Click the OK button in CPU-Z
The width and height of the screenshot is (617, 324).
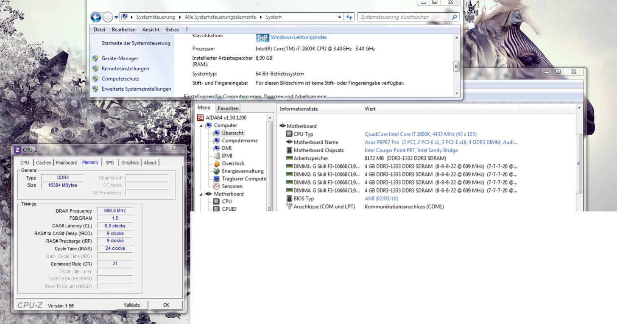(166, 305)
